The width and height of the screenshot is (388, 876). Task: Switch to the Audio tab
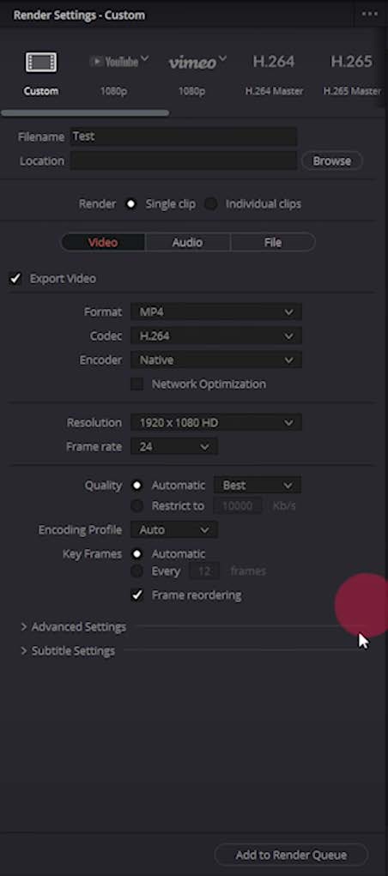click(x=187, y=243)
